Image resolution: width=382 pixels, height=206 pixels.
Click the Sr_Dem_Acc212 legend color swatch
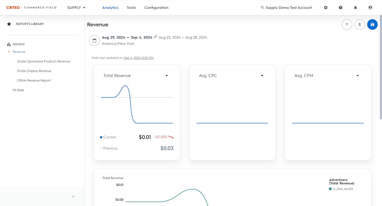330,189
